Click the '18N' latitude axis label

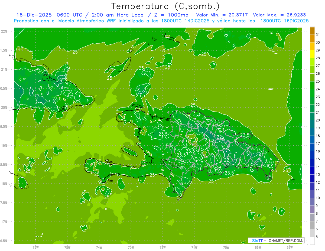point(5,184)
